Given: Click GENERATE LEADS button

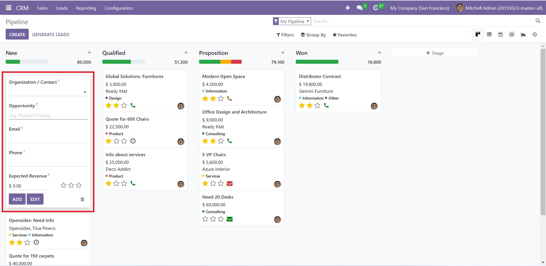Looking at the screenshot, I should [51, 34].
